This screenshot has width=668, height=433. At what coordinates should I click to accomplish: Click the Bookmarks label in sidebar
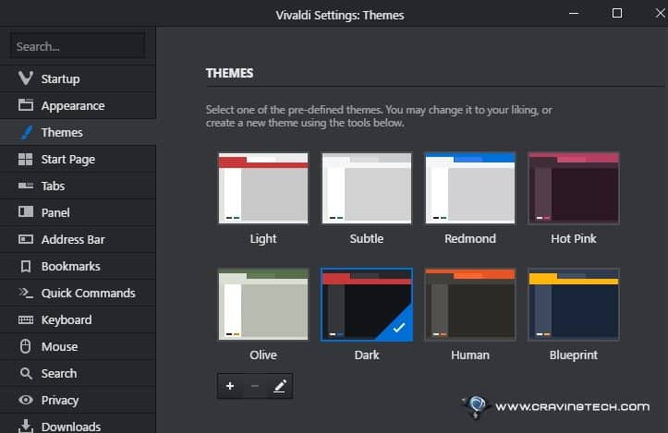71,266
